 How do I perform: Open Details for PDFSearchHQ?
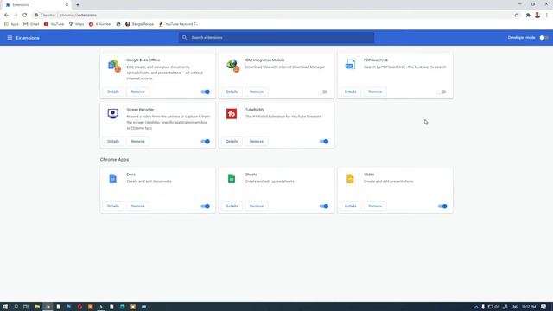click(x=350, y=92)
